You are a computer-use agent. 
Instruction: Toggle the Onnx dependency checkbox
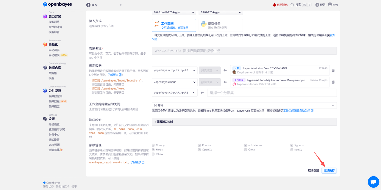tap(246, 150)
